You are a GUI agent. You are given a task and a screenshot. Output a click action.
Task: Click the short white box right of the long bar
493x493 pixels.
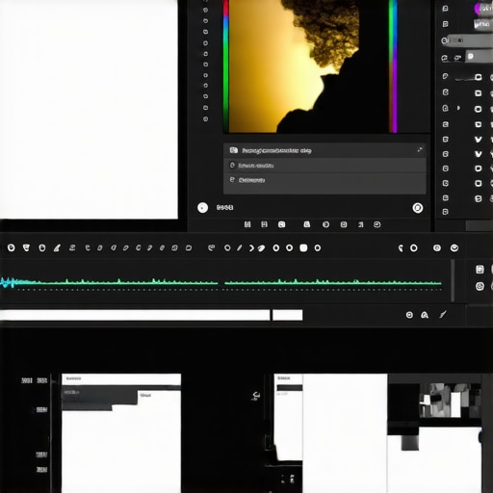coord(288,315)
